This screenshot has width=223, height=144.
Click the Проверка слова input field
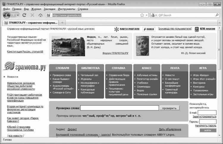click(120, 108)
